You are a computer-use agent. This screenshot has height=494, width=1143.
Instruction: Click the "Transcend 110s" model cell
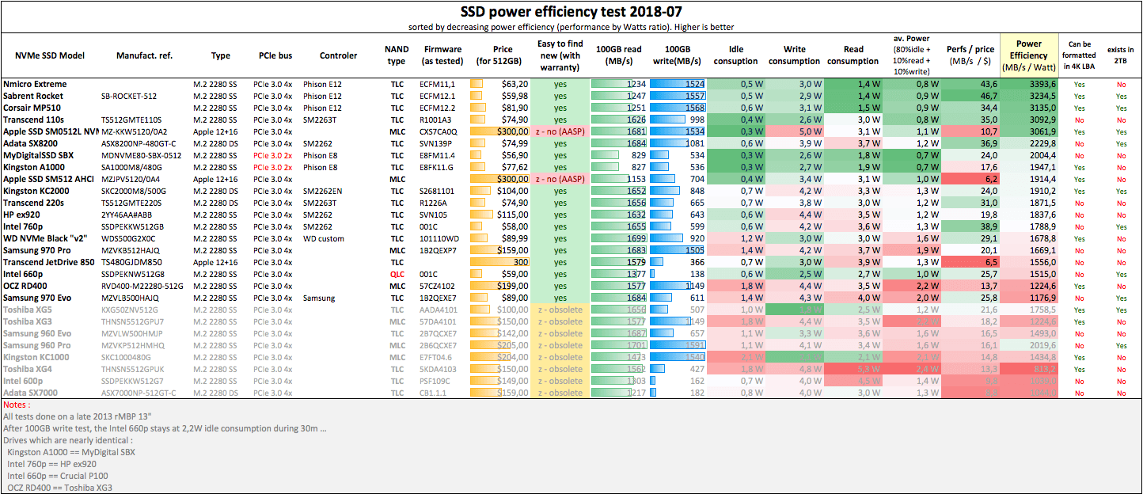coord(34,120)
